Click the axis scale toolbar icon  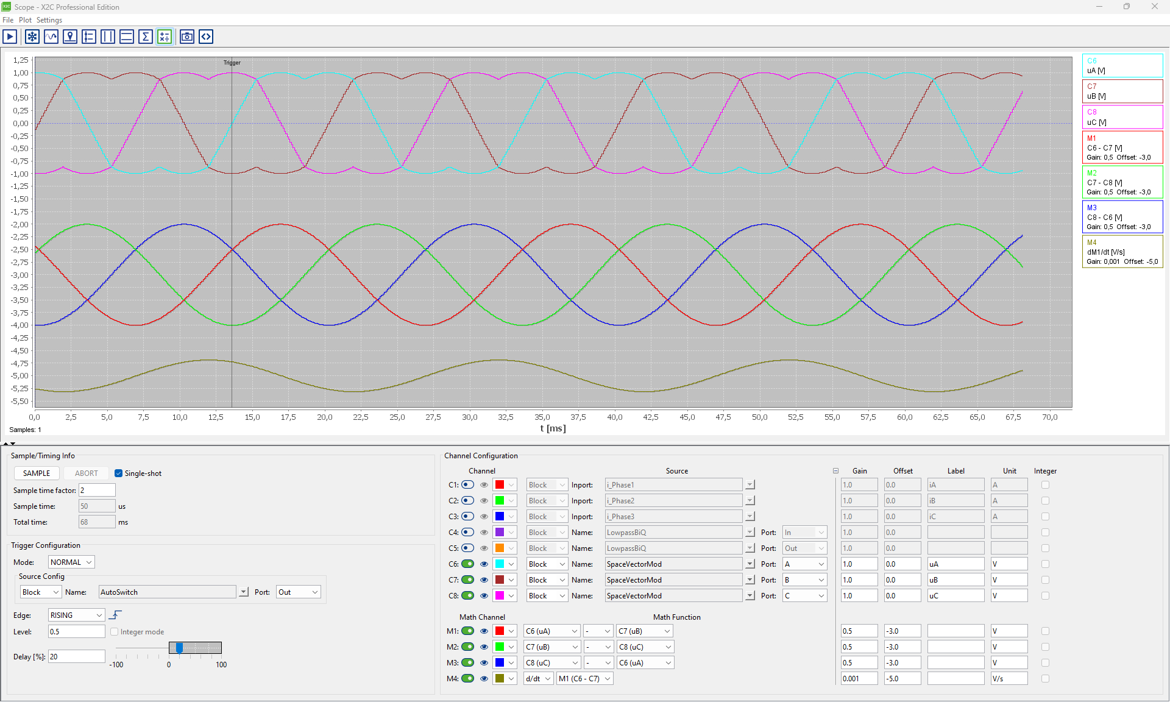pos(89,37)
